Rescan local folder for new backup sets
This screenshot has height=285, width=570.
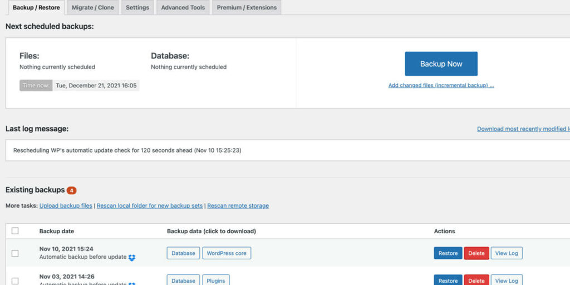click(x=149, y=206)
